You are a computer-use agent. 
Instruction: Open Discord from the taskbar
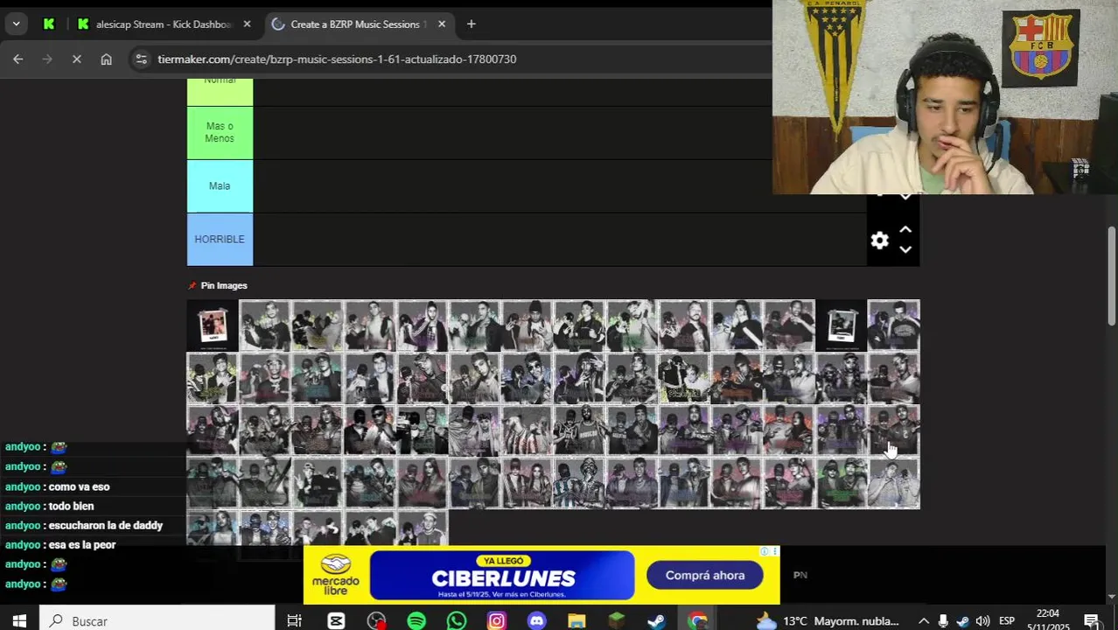pos(537,620)
